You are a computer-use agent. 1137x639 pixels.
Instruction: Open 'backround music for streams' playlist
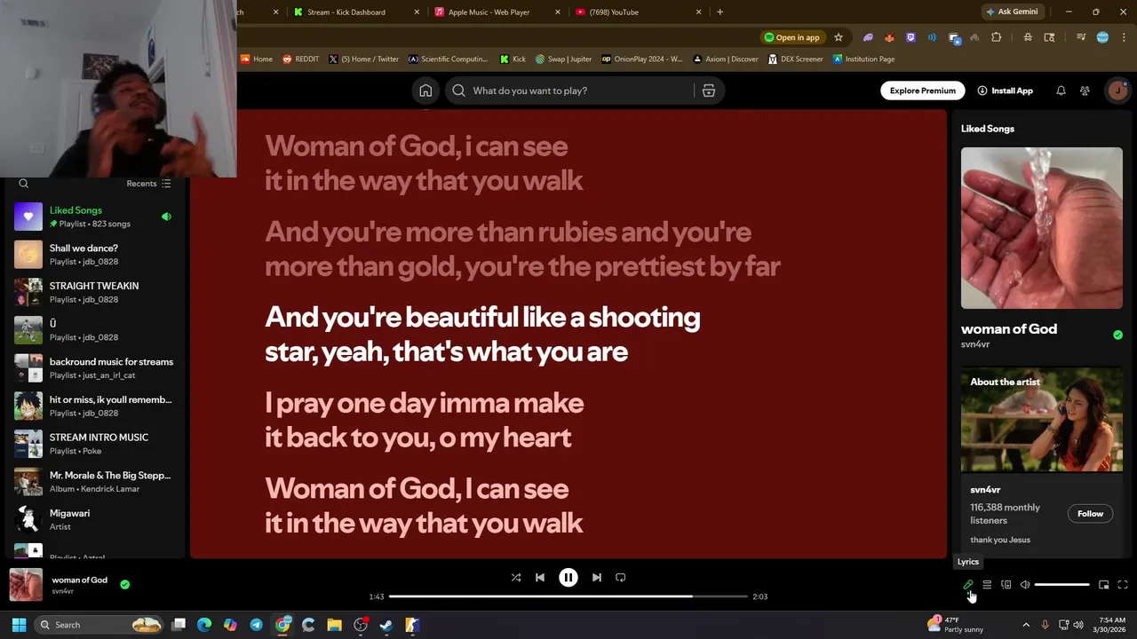(x=93, y=368)
